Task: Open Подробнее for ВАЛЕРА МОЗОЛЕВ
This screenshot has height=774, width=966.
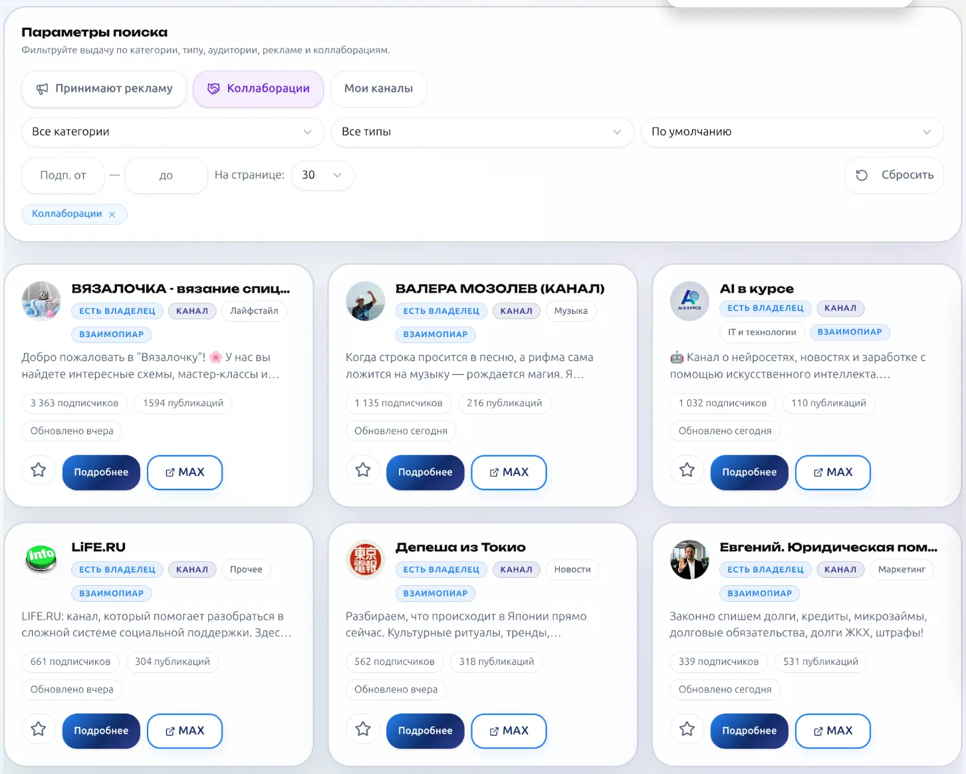Action: coord(425,472)
